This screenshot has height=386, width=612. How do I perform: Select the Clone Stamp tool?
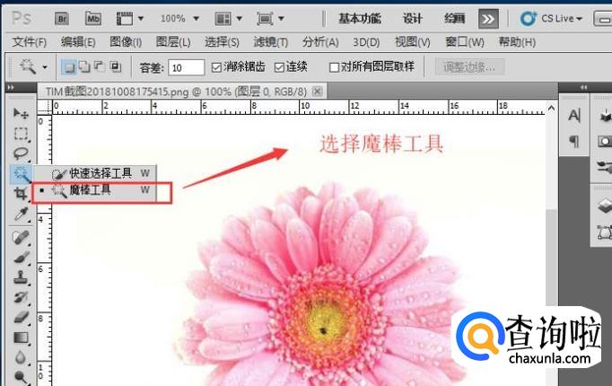pos(21,277)
